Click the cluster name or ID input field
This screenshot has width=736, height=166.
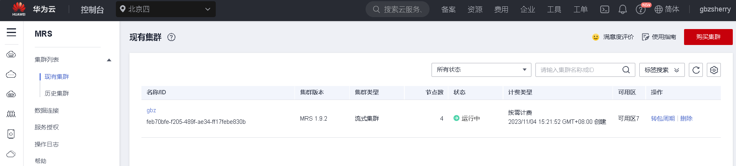(x=577, y=70)
